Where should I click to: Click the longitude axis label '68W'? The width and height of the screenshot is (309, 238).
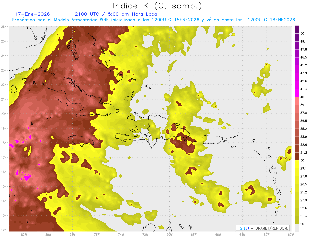194,235
